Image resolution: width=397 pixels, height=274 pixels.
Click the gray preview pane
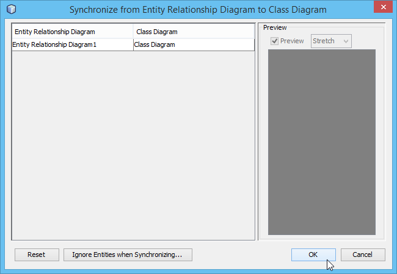[x=321, y=142]
